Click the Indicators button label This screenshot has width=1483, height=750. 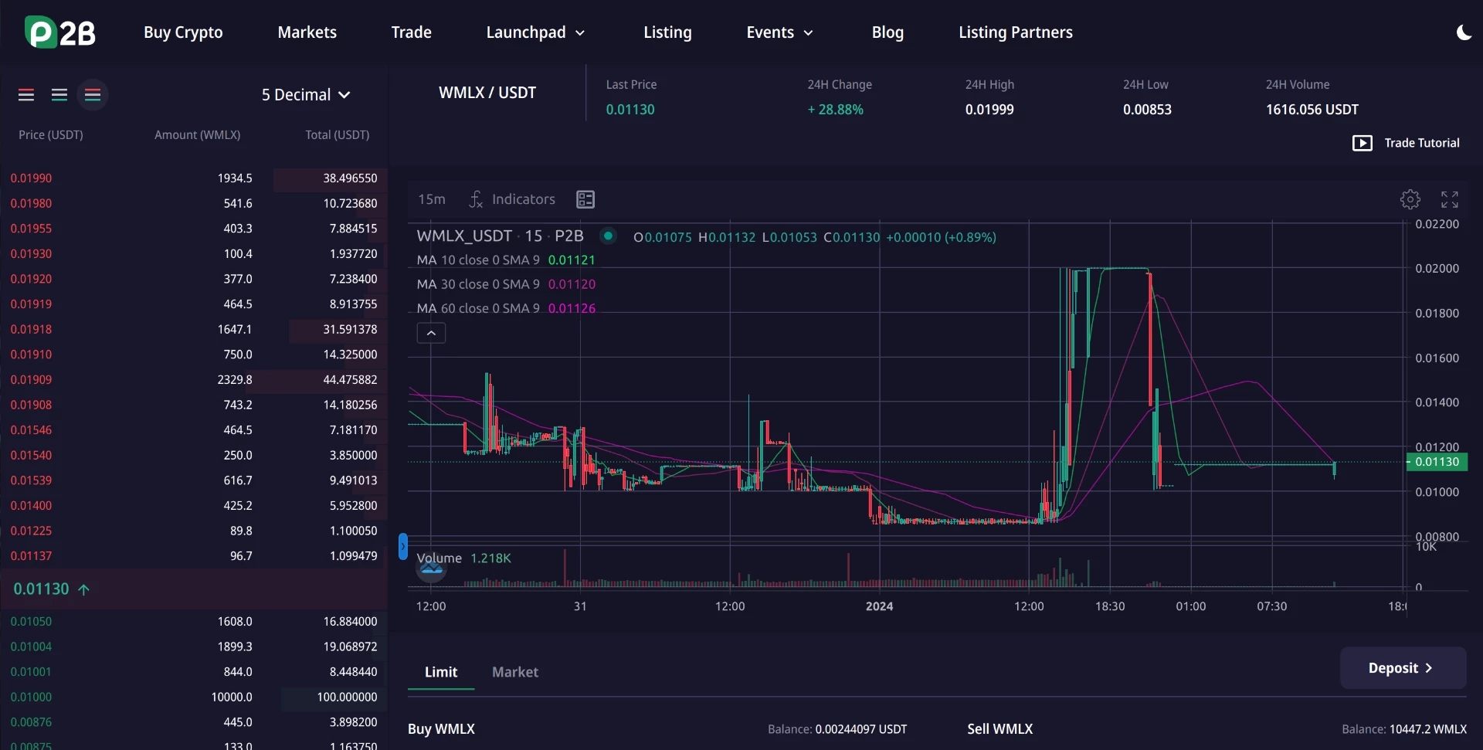pos(524,199)
